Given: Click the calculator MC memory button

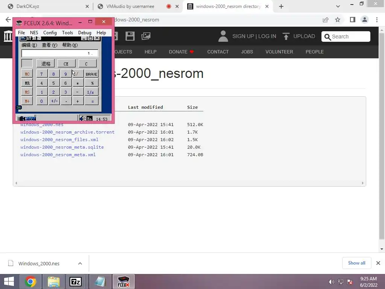Looking at the screenshot, I should (x=27, y=74).
